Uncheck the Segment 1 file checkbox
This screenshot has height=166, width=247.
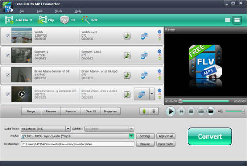8,55
